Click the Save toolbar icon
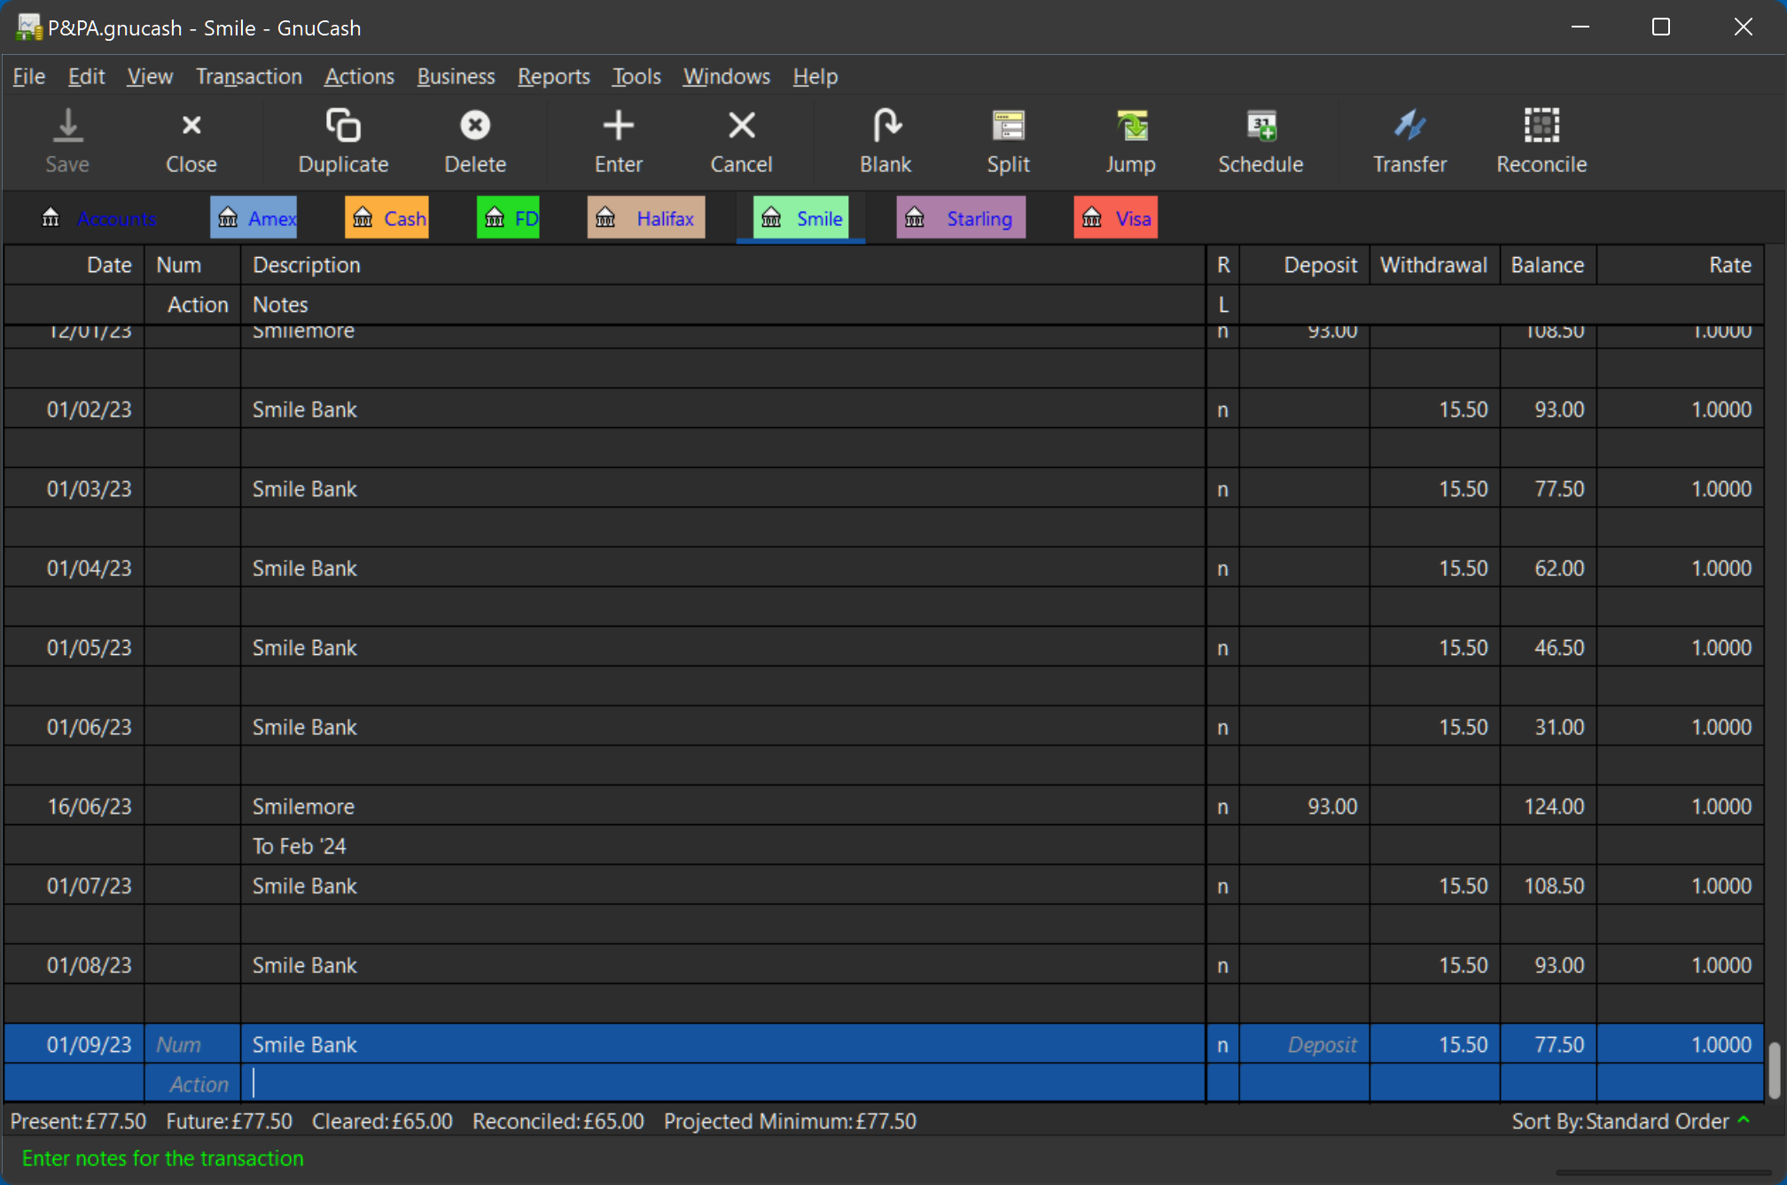Image resolution: width=1787 pixels, height=1185 pixels. tap(67, 126)
